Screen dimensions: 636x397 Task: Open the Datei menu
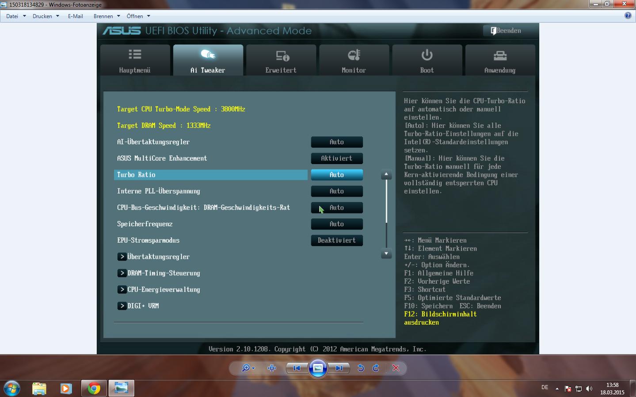tap(16, 16)
